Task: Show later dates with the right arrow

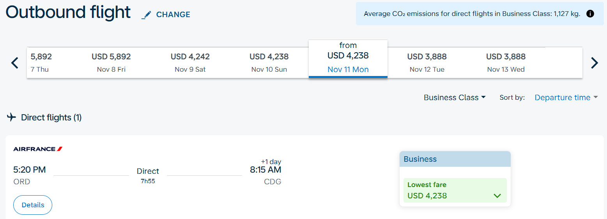Action: click(594, 63)
